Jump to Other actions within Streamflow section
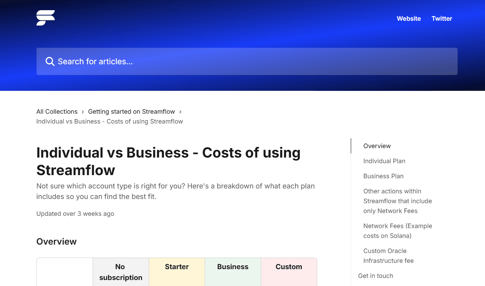This screenshot has height=286, width=485. pos(398,201)
